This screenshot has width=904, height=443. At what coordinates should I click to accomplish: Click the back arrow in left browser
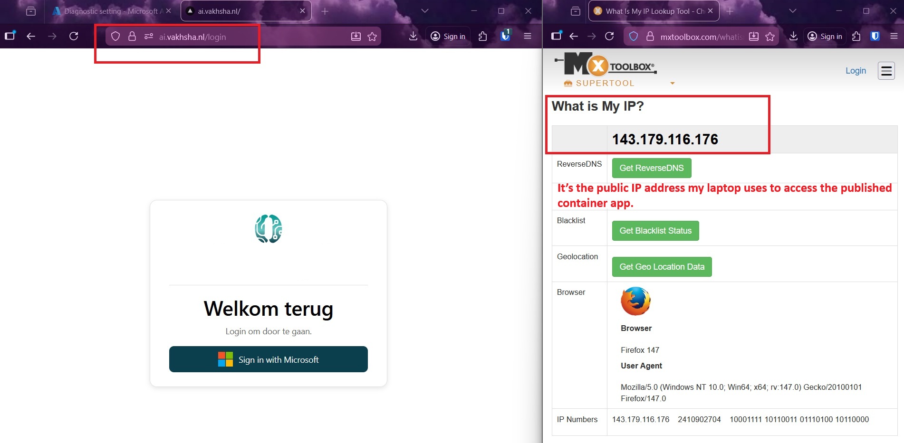31,36
